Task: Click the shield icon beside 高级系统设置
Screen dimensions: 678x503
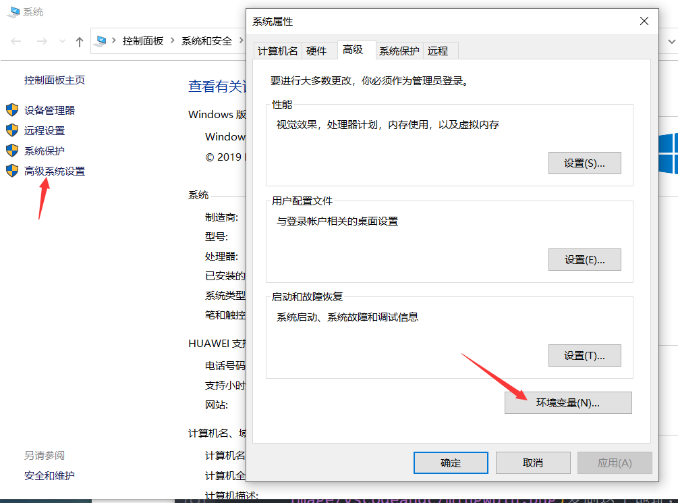Action: [11, 171]
